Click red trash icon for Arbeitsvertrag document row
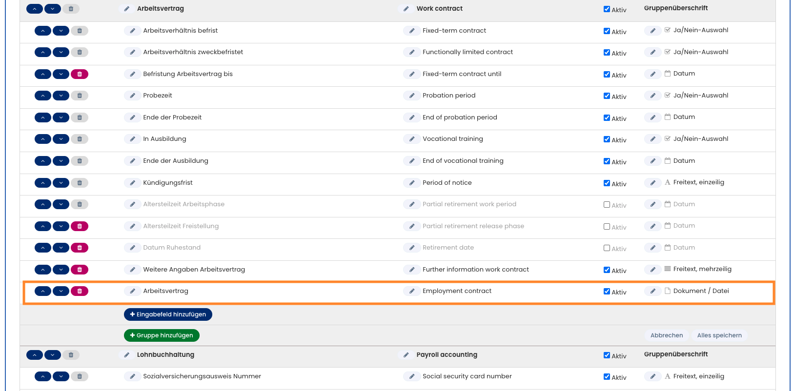 [x=80, y=291]
